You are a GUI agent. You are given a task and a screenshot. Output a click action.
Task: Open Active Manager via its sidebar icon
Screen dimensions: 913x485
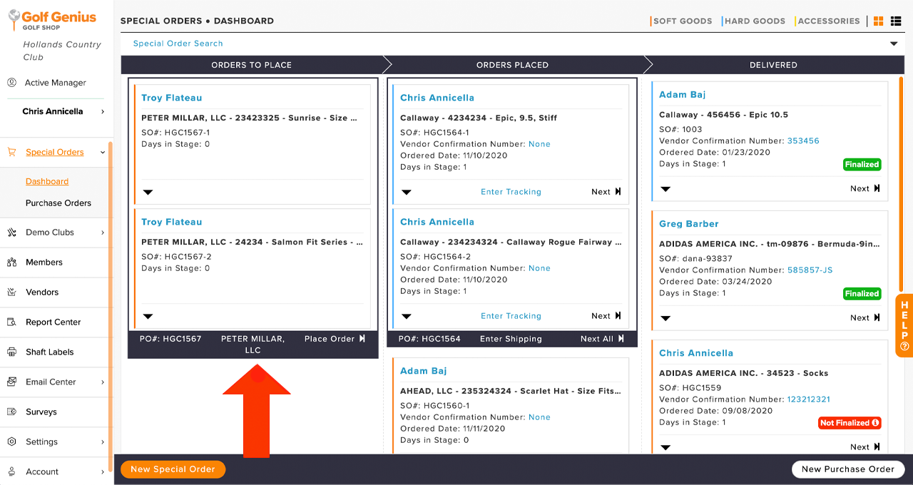11,82
